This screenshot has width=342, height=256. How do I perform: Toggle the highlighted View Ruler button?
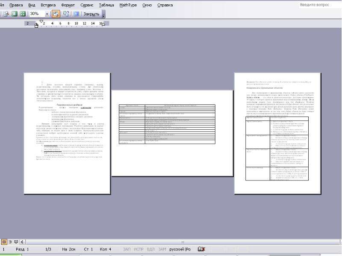click(56, 14)
